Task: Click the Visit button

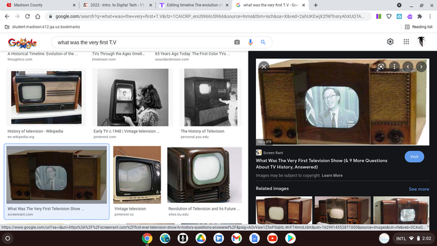Action: [x=414, y=156]
